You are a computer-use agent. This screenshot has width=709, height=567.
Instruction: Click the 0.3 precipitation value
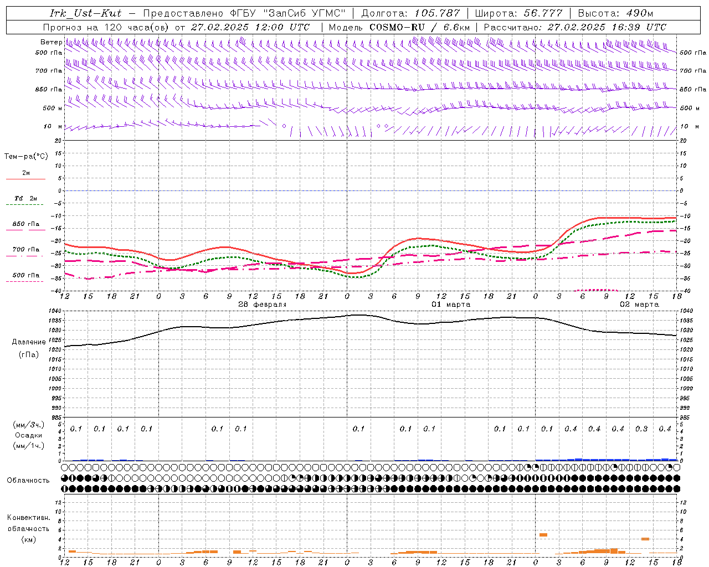pyautogui.click(x=641, y=429)
